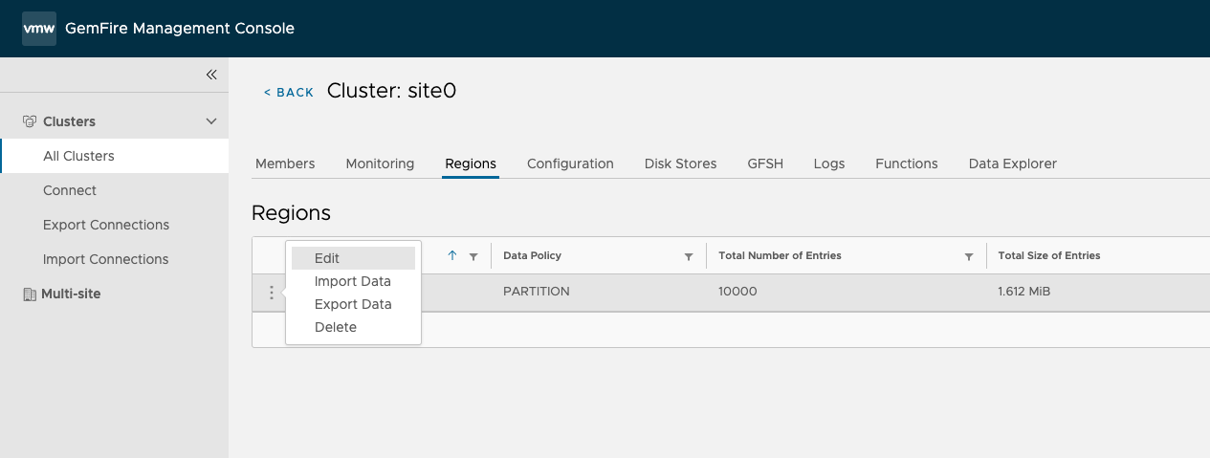
Task: Click the 1.612 MiB cell
Action: coord(1024,292)
